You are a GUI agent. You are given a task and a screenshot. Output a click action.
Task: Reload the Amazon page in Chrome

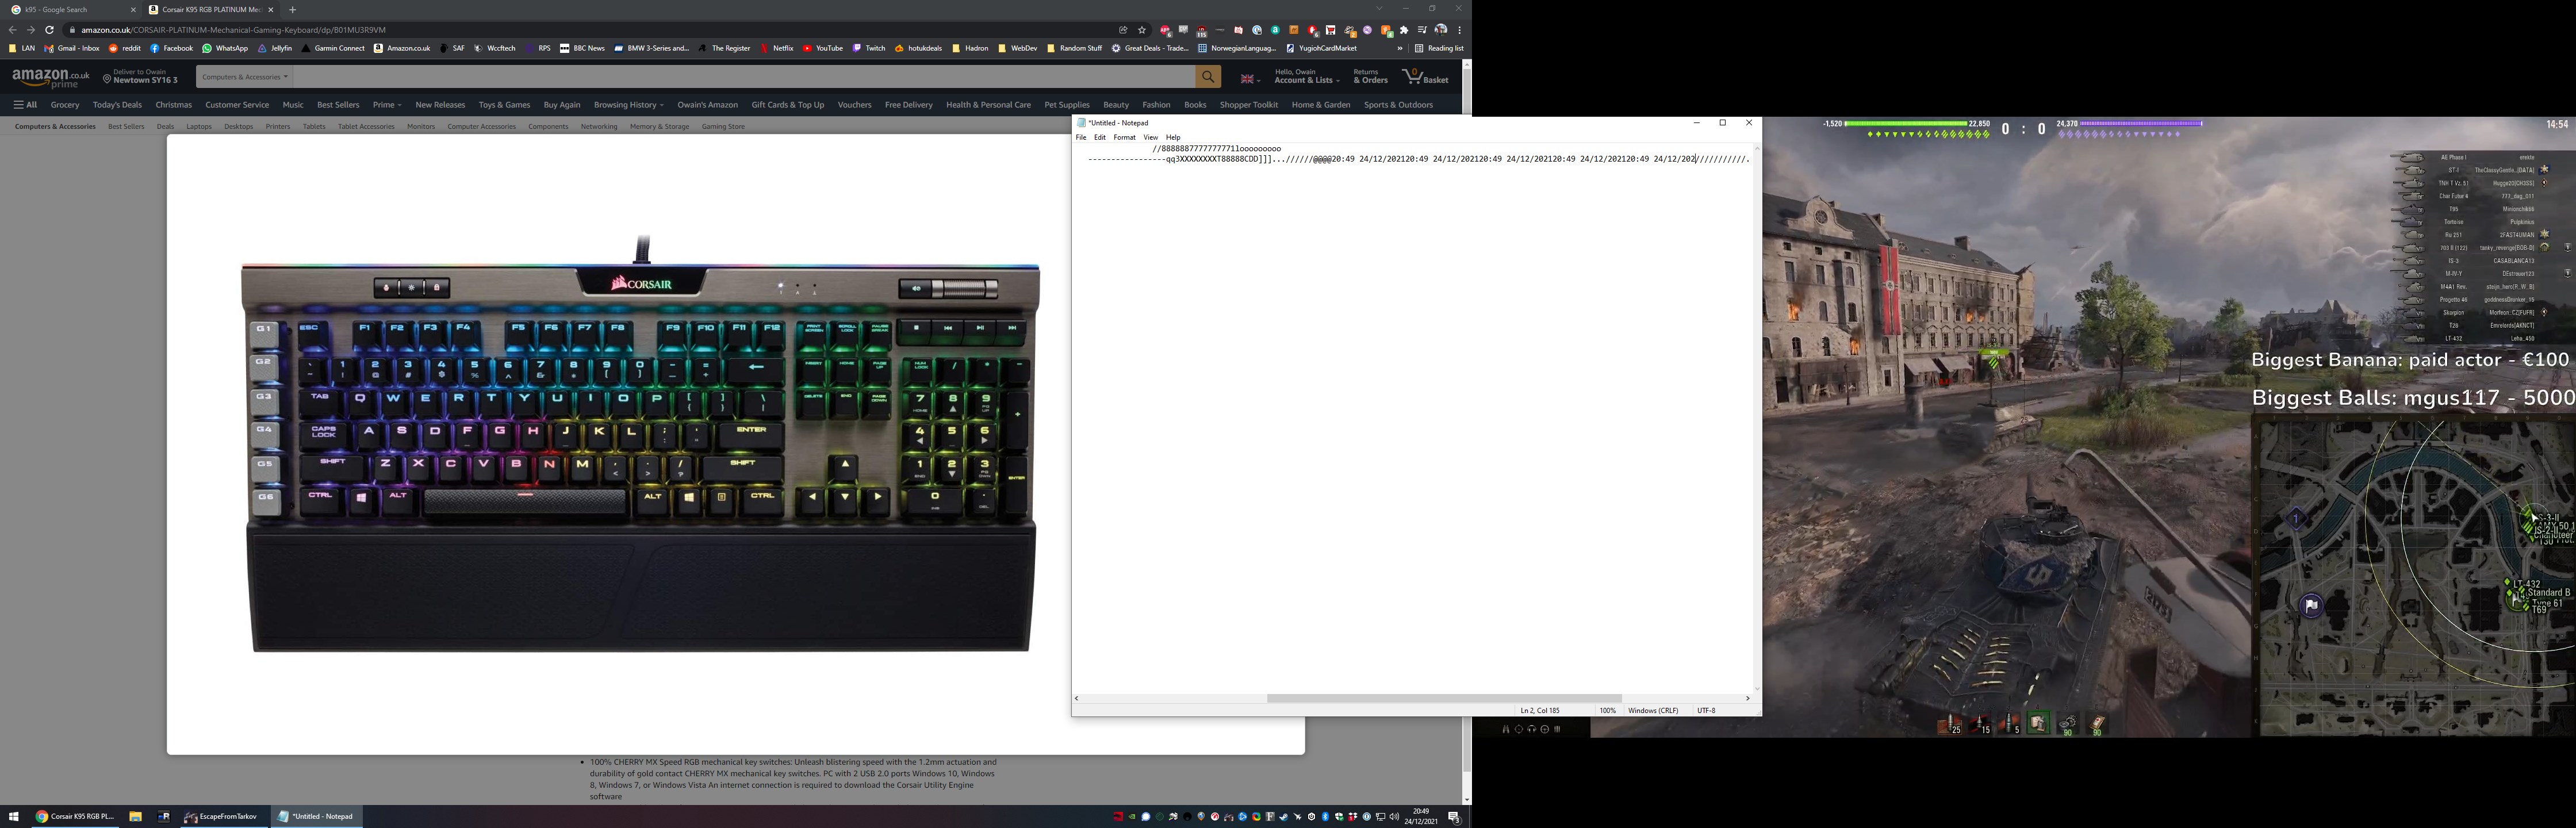pos(49,30)
